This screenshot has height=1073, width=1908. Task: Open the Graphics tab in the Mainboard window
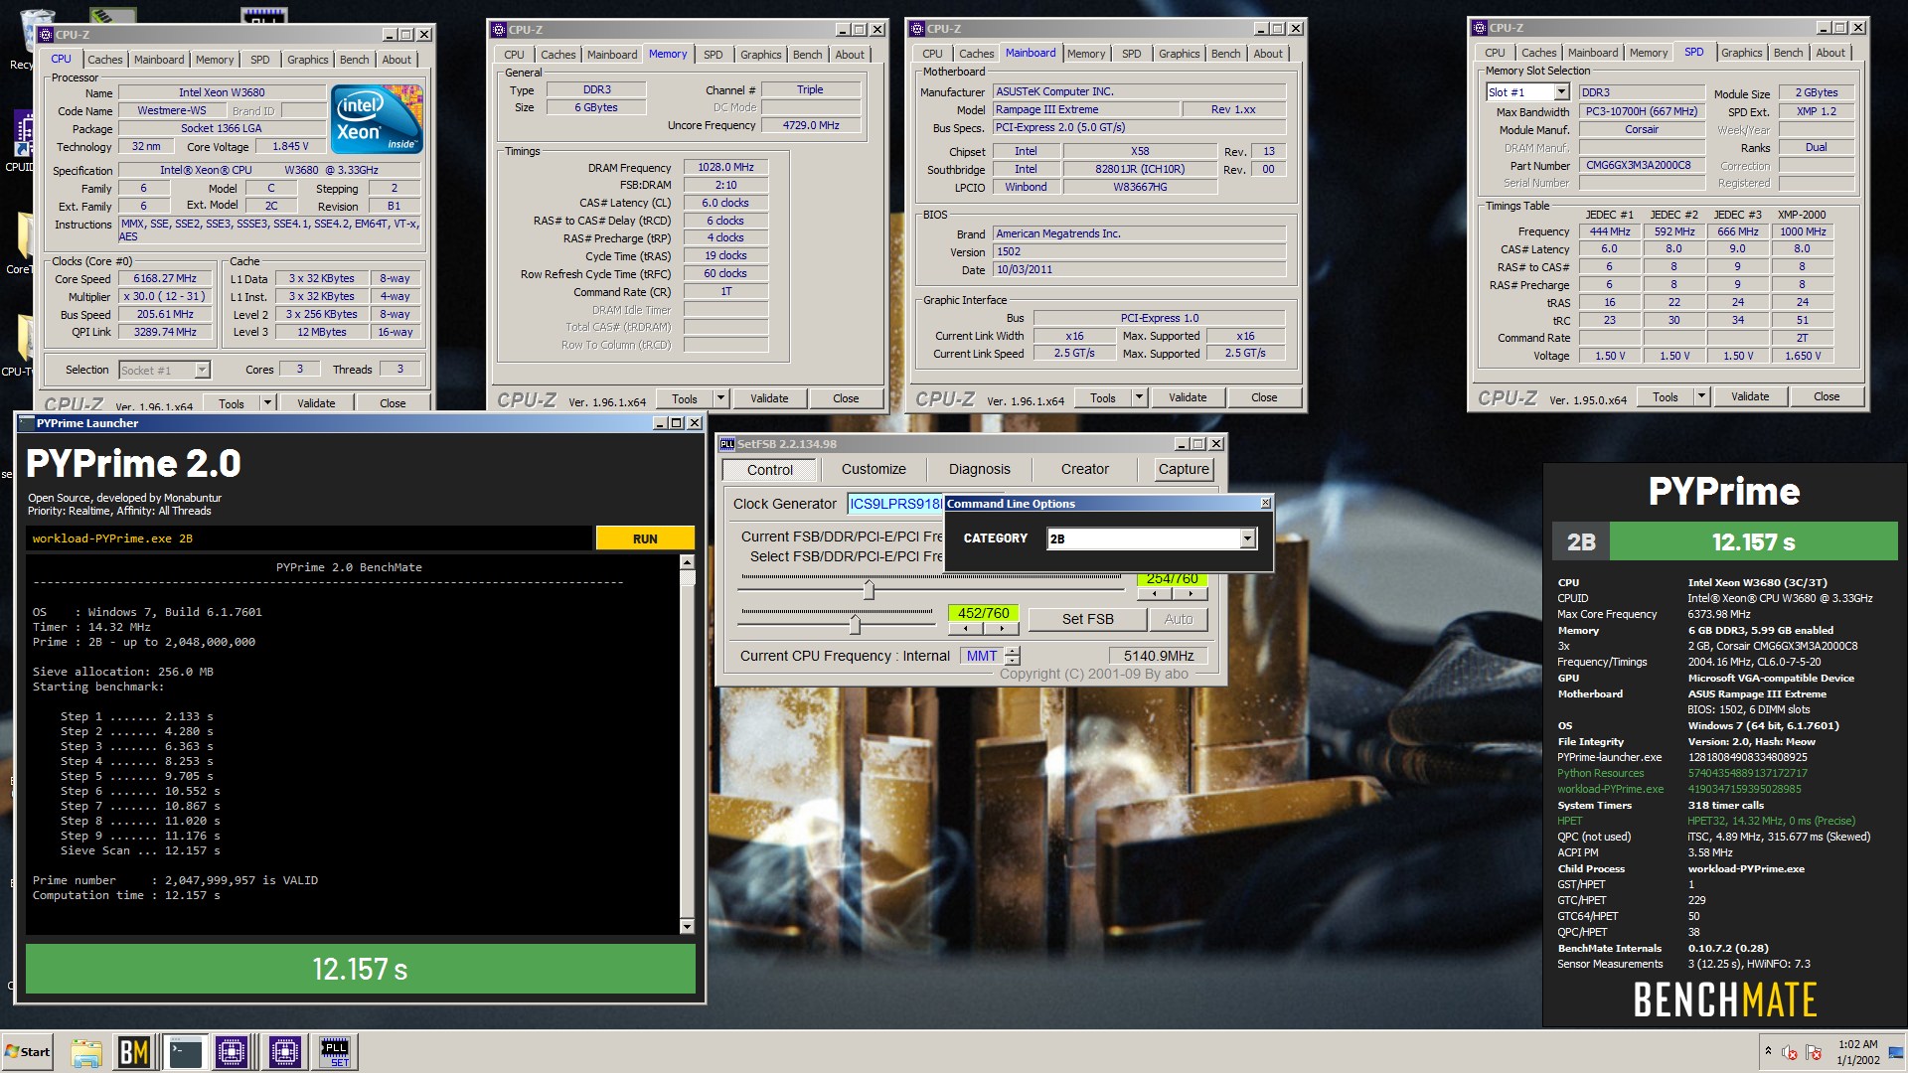click(1179, 54)
